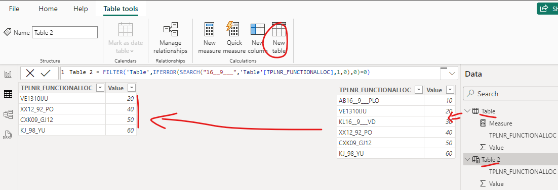Switch to the Home ribbon tab
This screenshot has width=558, height=190.
(x=48, y=9)
